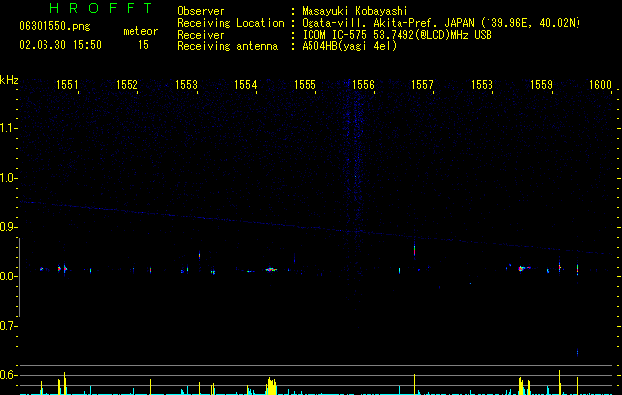Click the 0.9 kHz frequency label
This screenshot has height=395, width=622.
tap(8, 227)
